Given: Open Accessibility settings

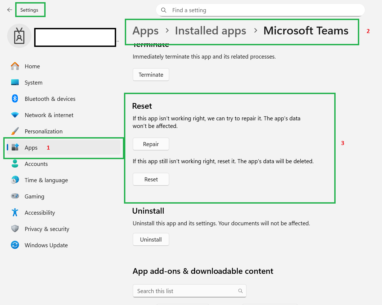Looking at the screenshot, I should (x=63, y=213).
